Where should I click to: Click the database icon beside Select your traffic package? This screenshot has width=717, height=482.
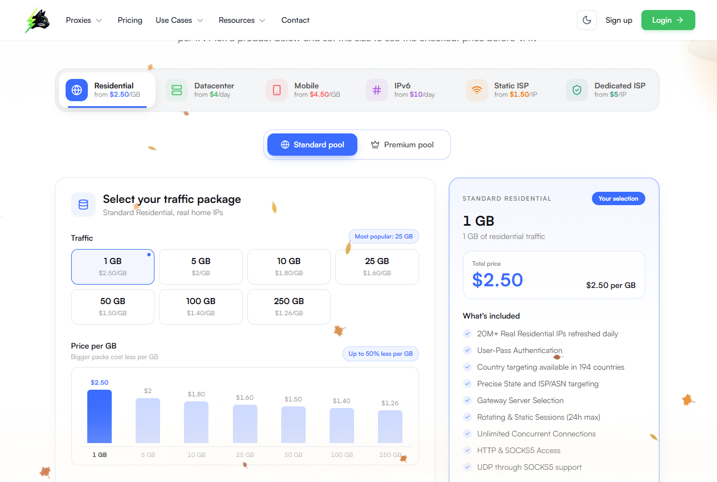tap(83, 205)
